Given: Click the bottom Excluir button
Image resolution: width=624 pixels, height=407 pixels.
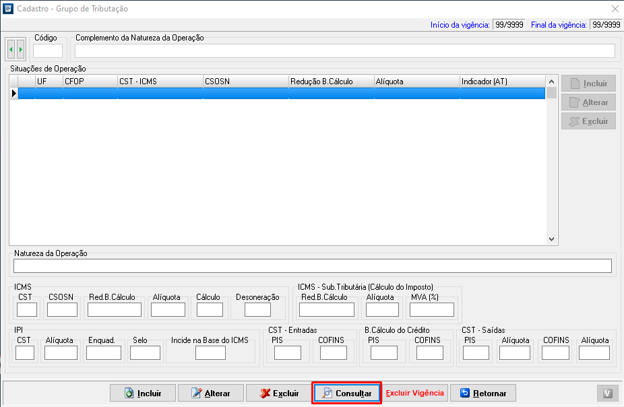Looking at the screenshot, I should click(x=279, y=393).
